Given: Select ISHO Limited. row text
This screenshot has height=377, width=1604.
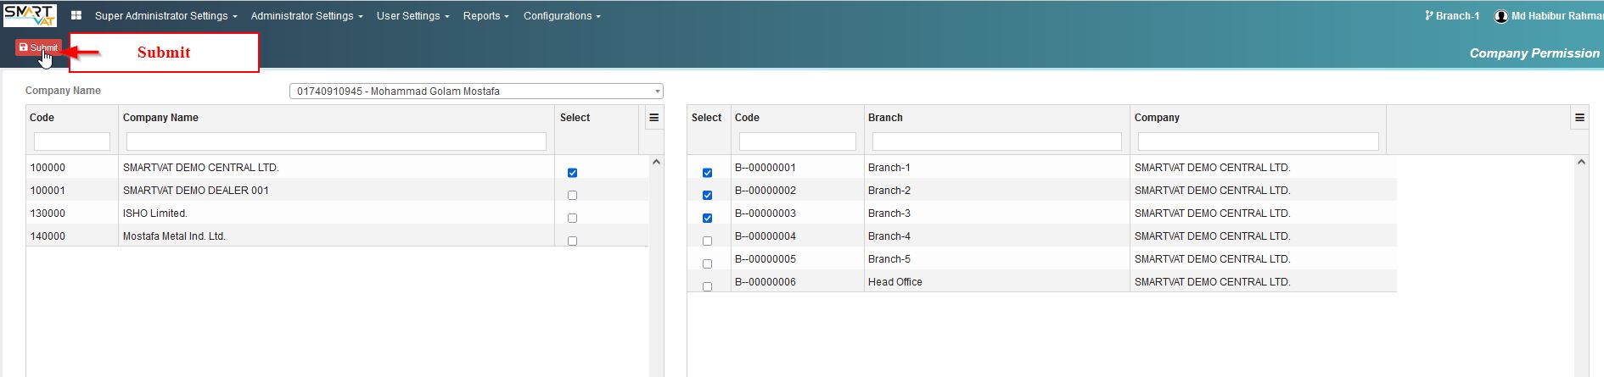Looking at the screenshot, I should click(155, 213).
